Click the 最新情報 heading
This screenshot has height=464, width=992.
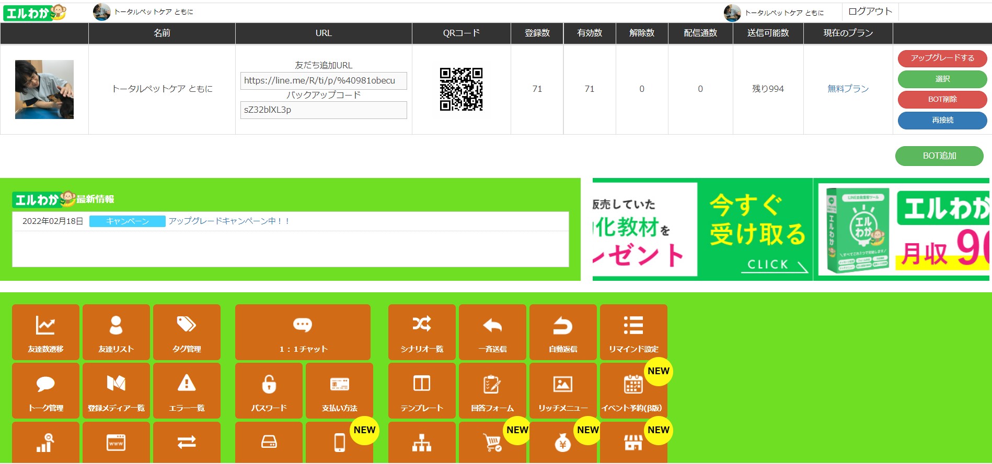click(95, 199)
